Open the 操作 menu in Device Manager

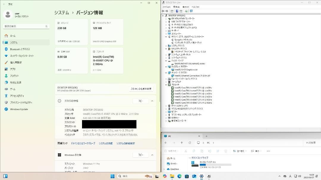176,7
